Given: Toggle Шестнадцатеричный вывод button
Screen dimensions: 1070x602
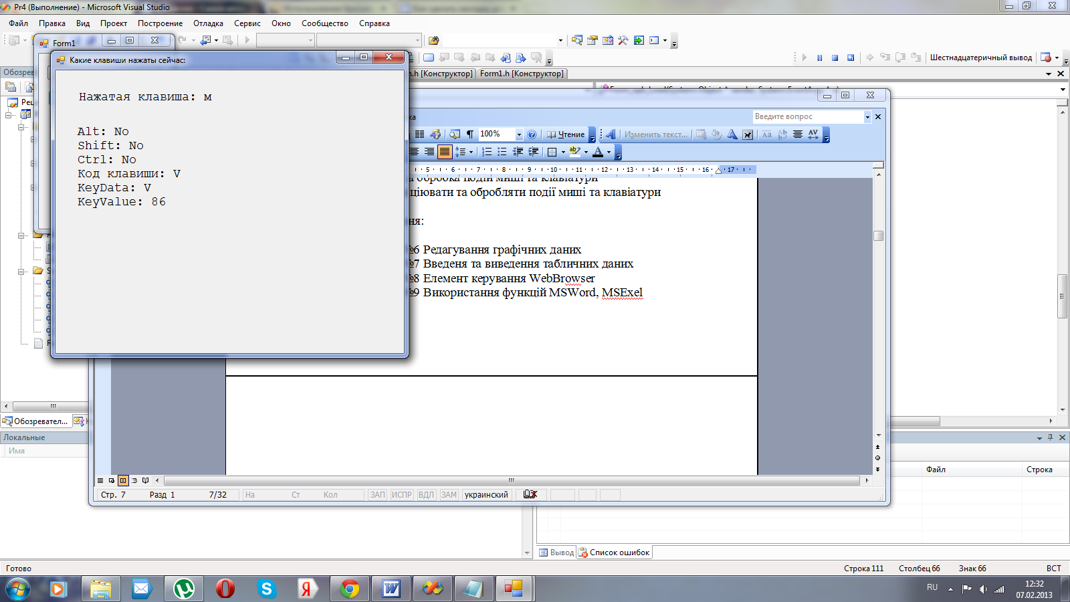Looking at the screenshot, I should click(x=980, y=58).
